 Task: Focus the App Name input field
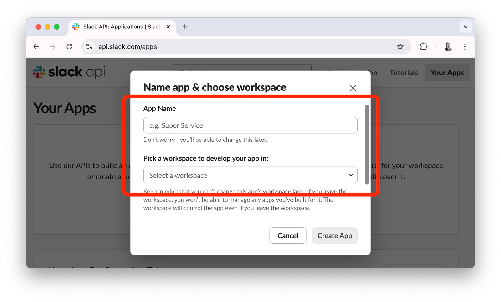pyautogui.click(x=250, y=125)
